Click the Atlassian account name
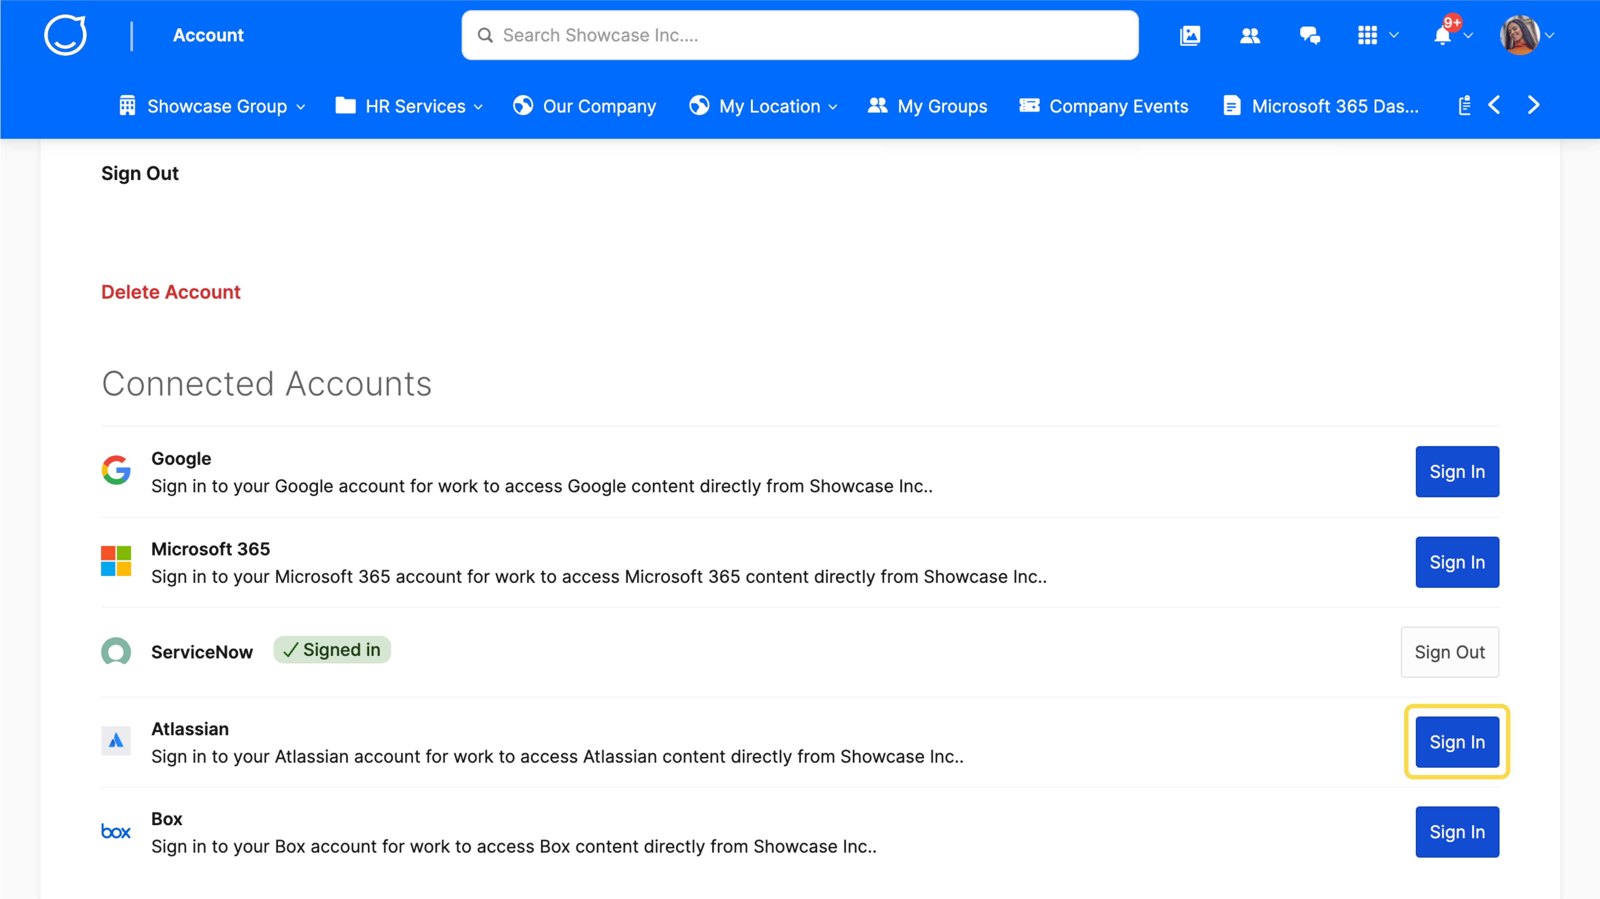This screenshot has height=899, width=1600. click(x=190, y=729)
